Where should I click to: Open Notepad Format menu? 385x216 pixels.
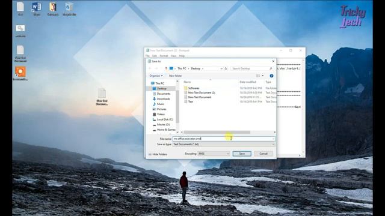164,56
